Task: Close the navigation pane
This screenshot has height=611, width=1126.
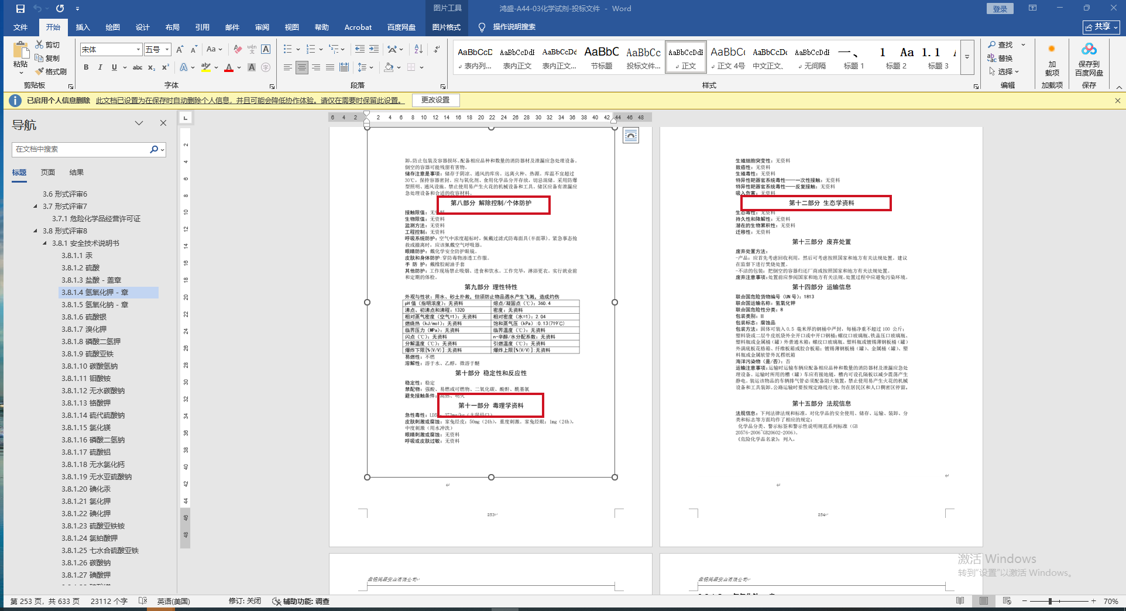Action: [x=163, y=123]
